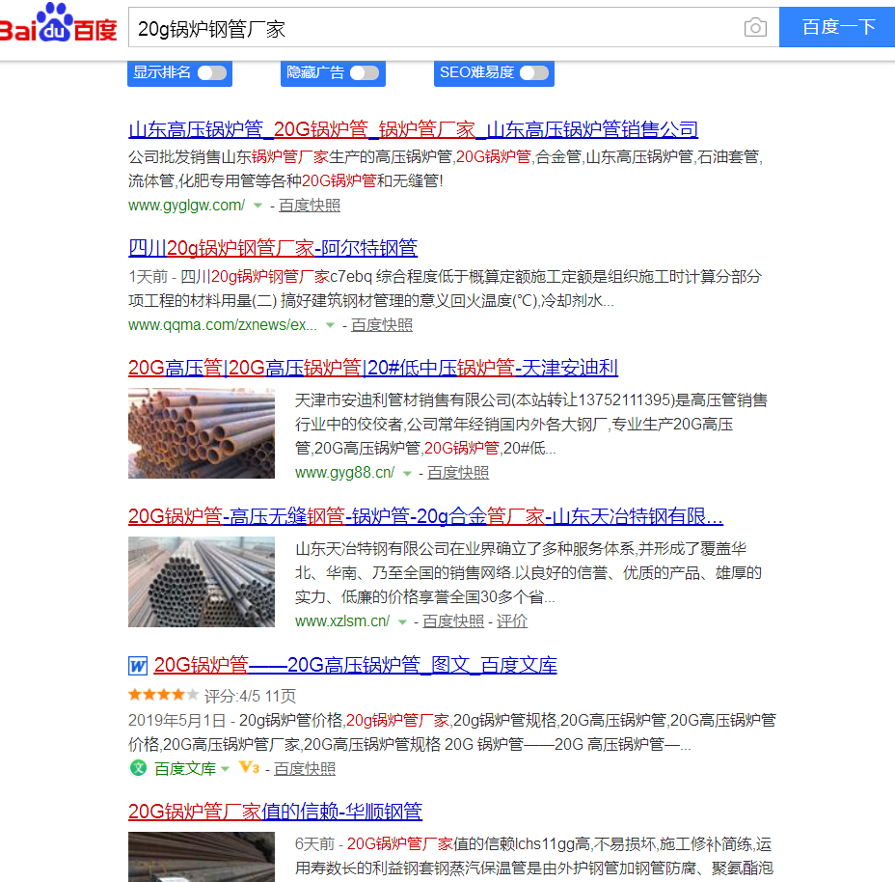Toggle the SEO难易度 switch
895x882 pixels.
tap(534, 73)
